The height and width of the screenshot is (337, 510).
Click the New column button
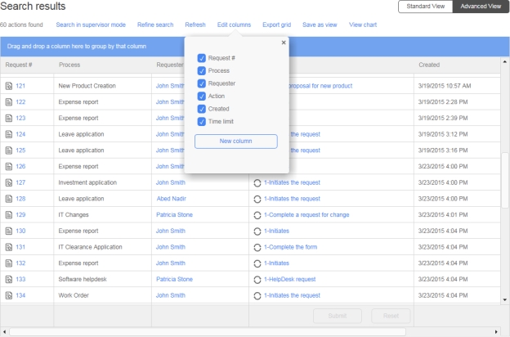(x=236, y=142)
